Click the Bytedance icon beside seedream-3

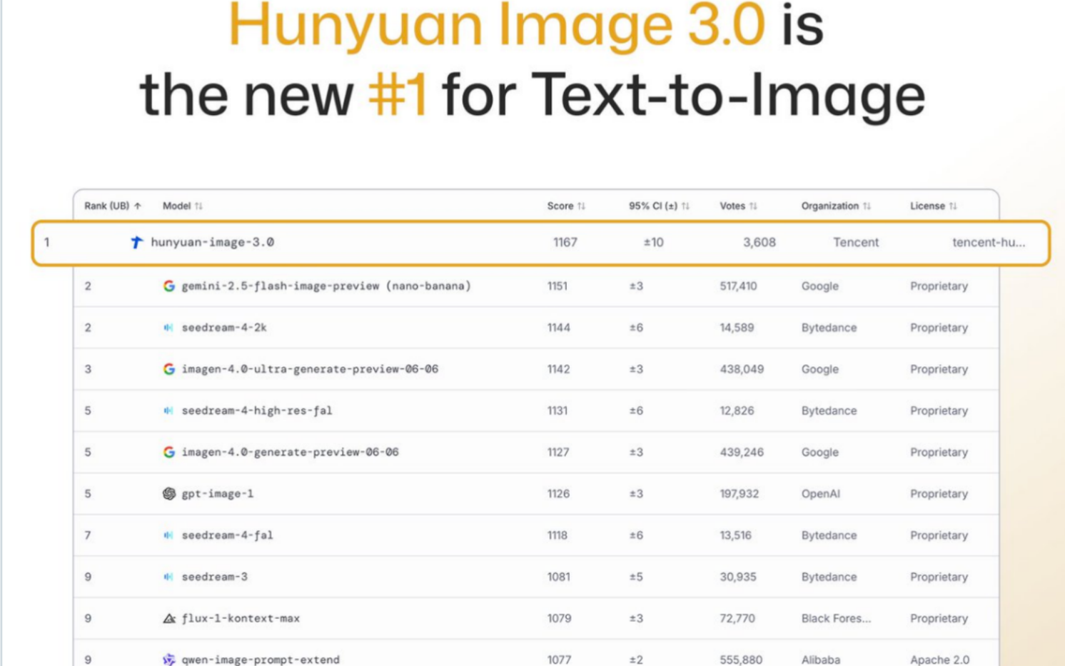[168, 577]
